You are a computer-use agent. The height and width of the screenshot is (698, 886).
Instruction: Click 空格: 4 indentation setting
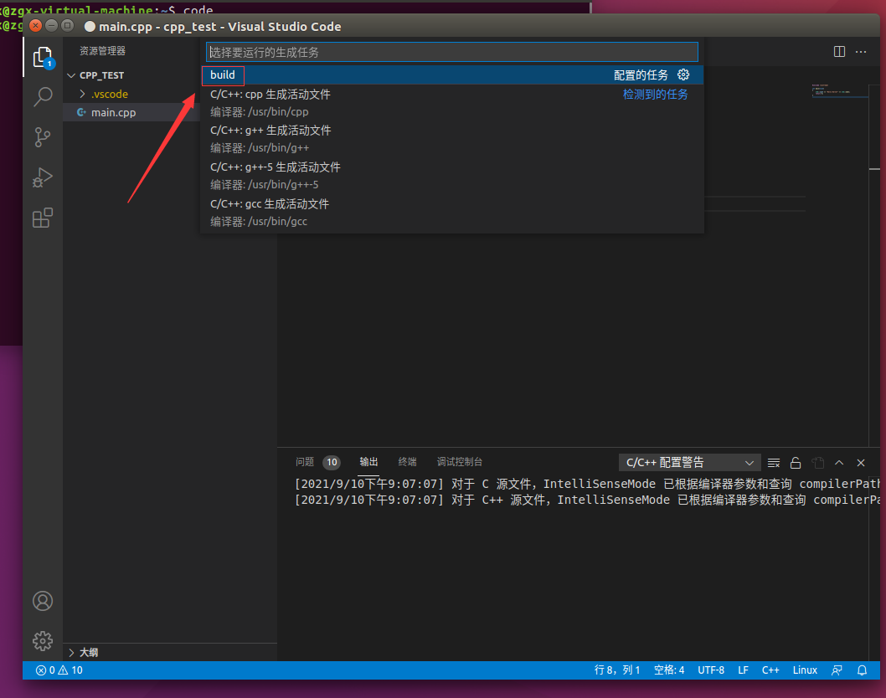669,670
